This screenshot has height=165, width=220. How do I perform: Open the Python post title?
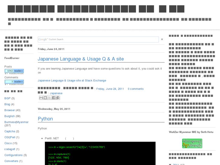pyautogui.click(x=45, y=119)
